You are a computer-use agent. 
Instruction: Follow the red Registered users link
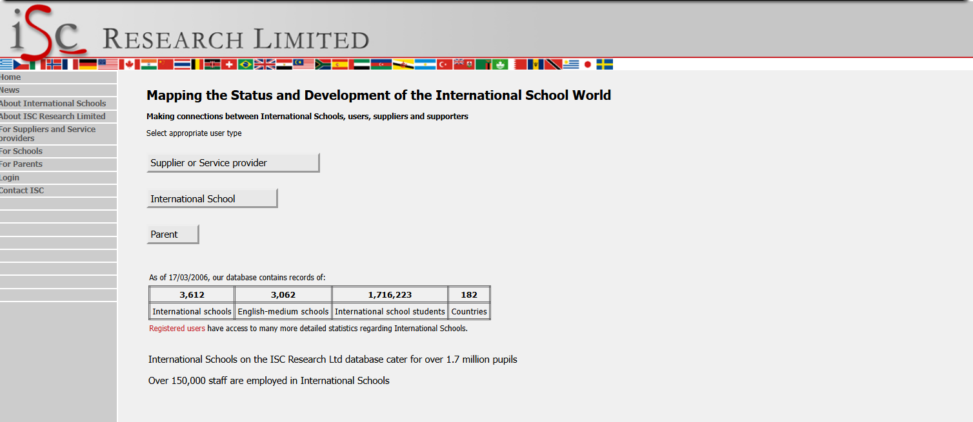[x=177, y=329]
